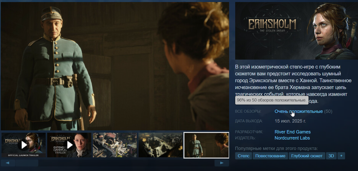358x171 pixels.
Task: Select the Стелс tag
Action: [244, 156]
